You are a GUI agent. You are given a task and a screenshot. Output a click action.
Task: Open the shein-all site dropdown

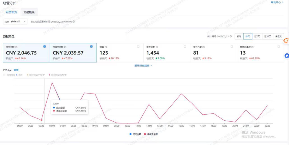click(x=15, y=22)
